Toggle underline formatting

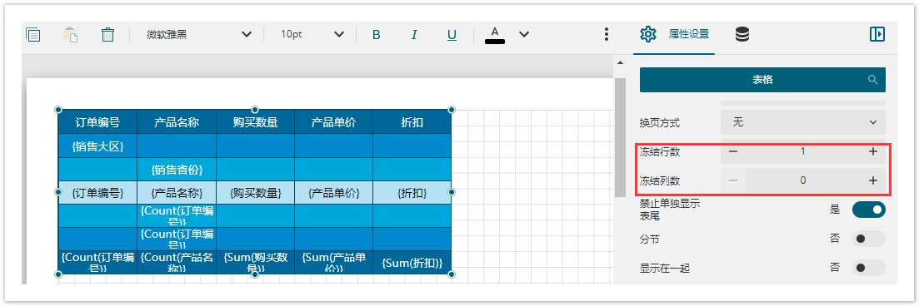click(452, 35)
